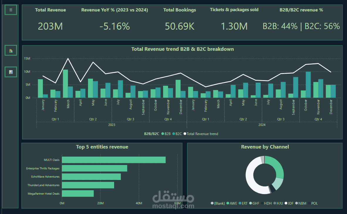Click the JDF channel legend item
This screenshot has width=347, height=214.
[289, 203]
